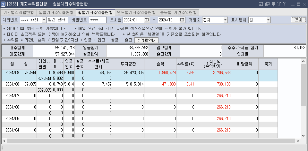
Task: Click the fee value 48,055
Action: [x=106, y=73]
